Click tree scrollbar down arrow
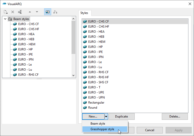Viewport: 194px width, 136px height. [x=73, y=75]
